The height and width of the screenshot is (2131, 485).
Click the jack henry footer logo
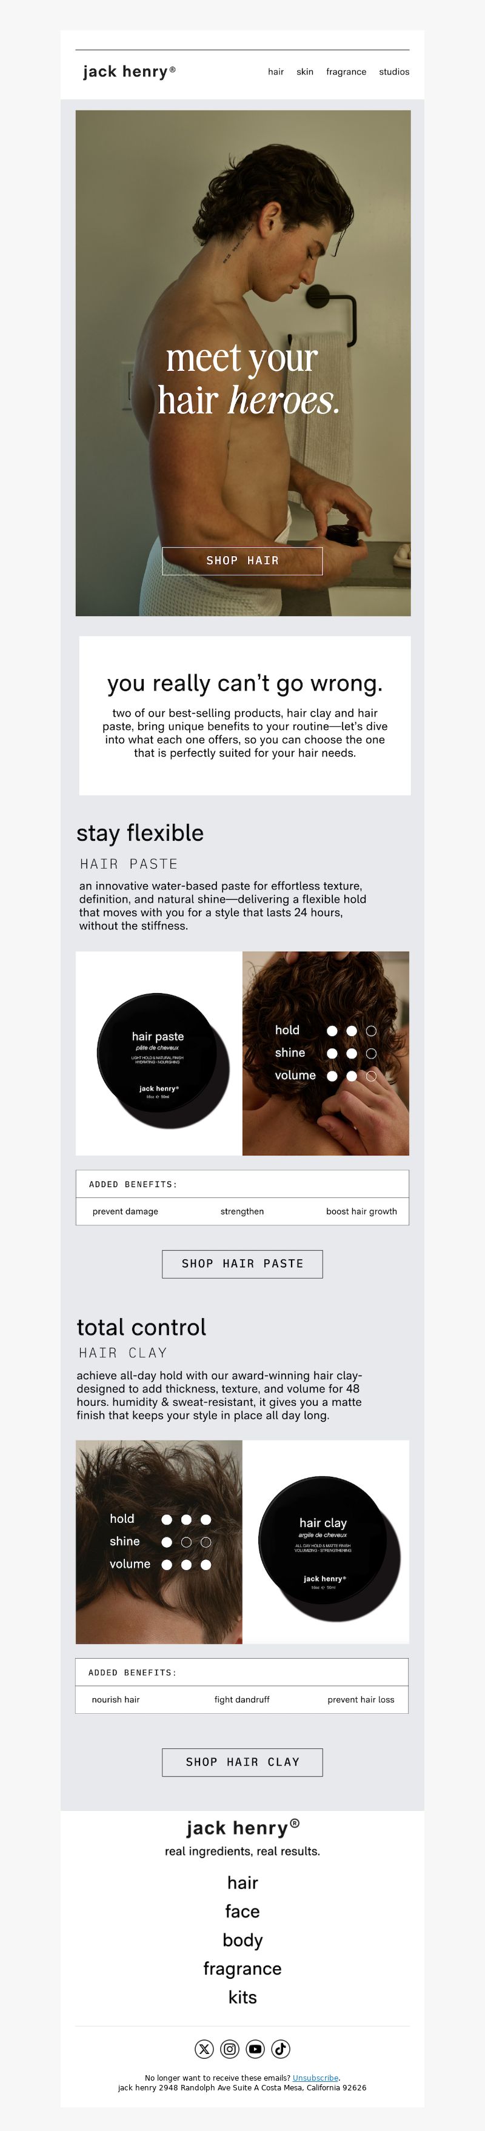pos(242,1827)
